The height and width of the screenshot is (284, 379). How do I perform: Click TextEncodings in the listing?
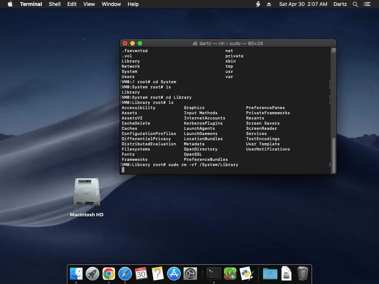tap(263, 139)
